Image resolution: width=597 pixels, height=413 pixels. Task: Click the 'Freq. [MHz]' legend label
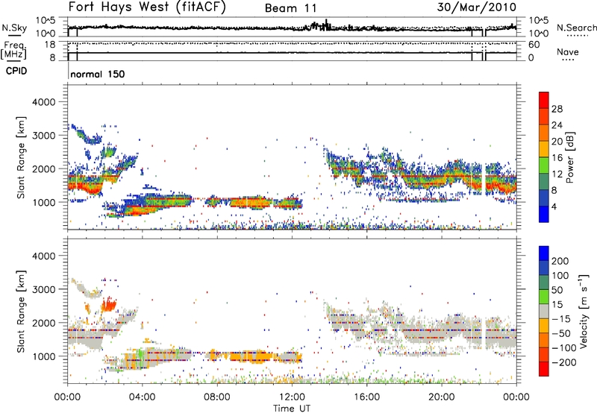click(x=14, y=50)
